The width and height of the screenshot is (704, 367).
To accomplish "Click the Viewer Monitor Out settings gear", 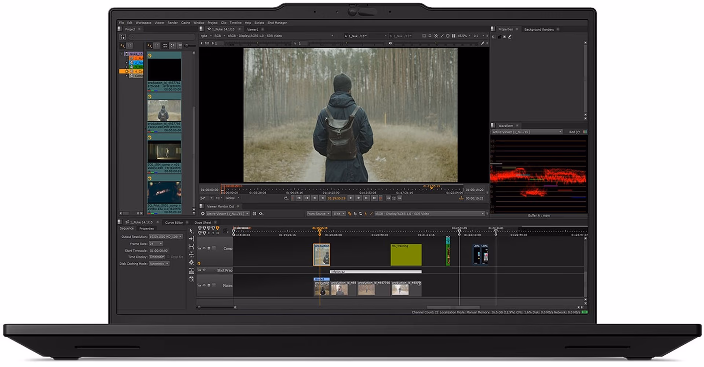I will tap(203, 214).
